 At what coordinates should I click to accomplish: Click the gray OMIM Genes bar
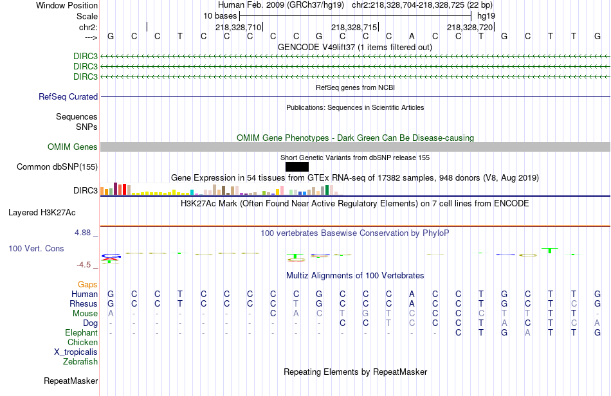pyautogui.click(x=355, y=147)
